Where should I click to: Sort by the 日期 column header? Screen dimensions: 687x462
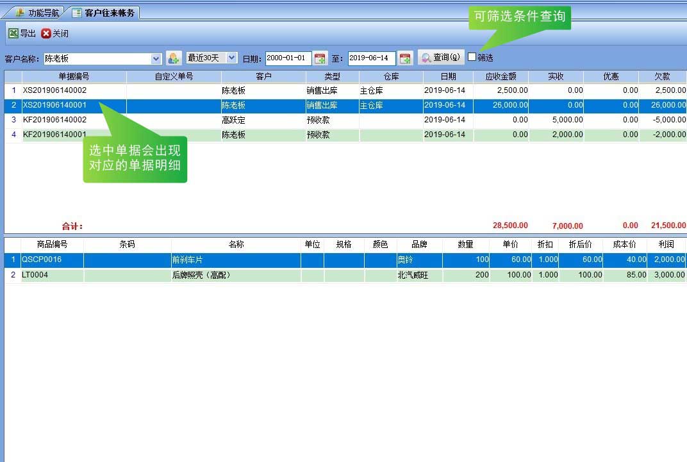pyautogui.click(x=448, y=76)
